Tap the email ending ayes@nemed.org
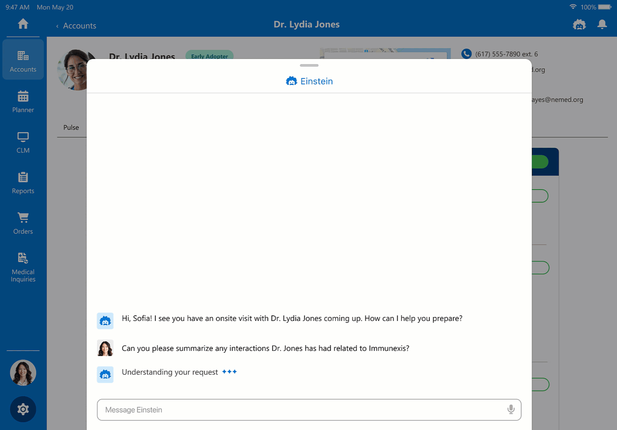The width and height of the screenshot is (617, 430). click(x=558, y=100)
